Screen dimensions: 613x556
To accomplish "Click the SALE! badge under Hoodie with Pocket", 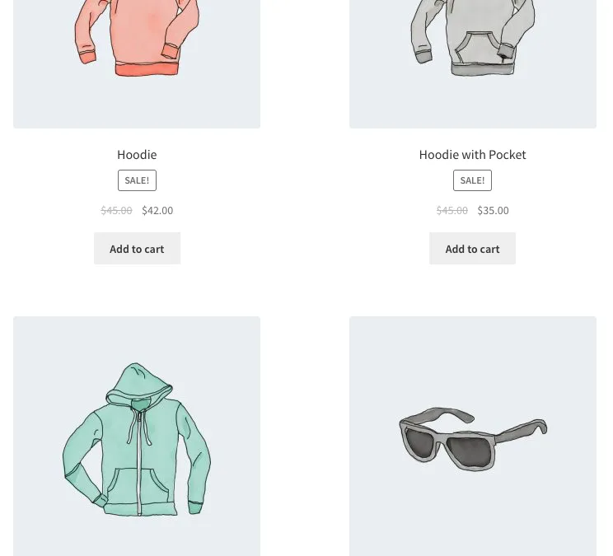I will [472, 180].
